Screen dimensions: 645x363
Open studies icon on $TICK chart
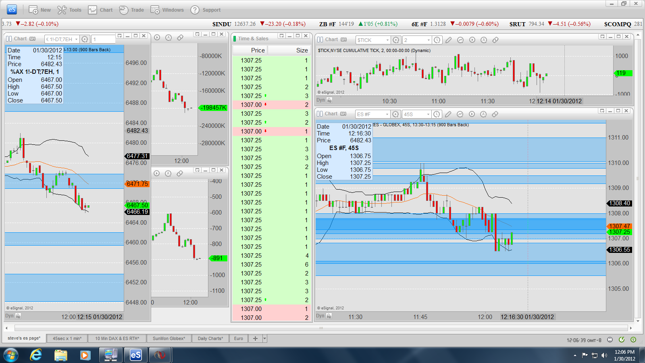click(x=460, y=40)
